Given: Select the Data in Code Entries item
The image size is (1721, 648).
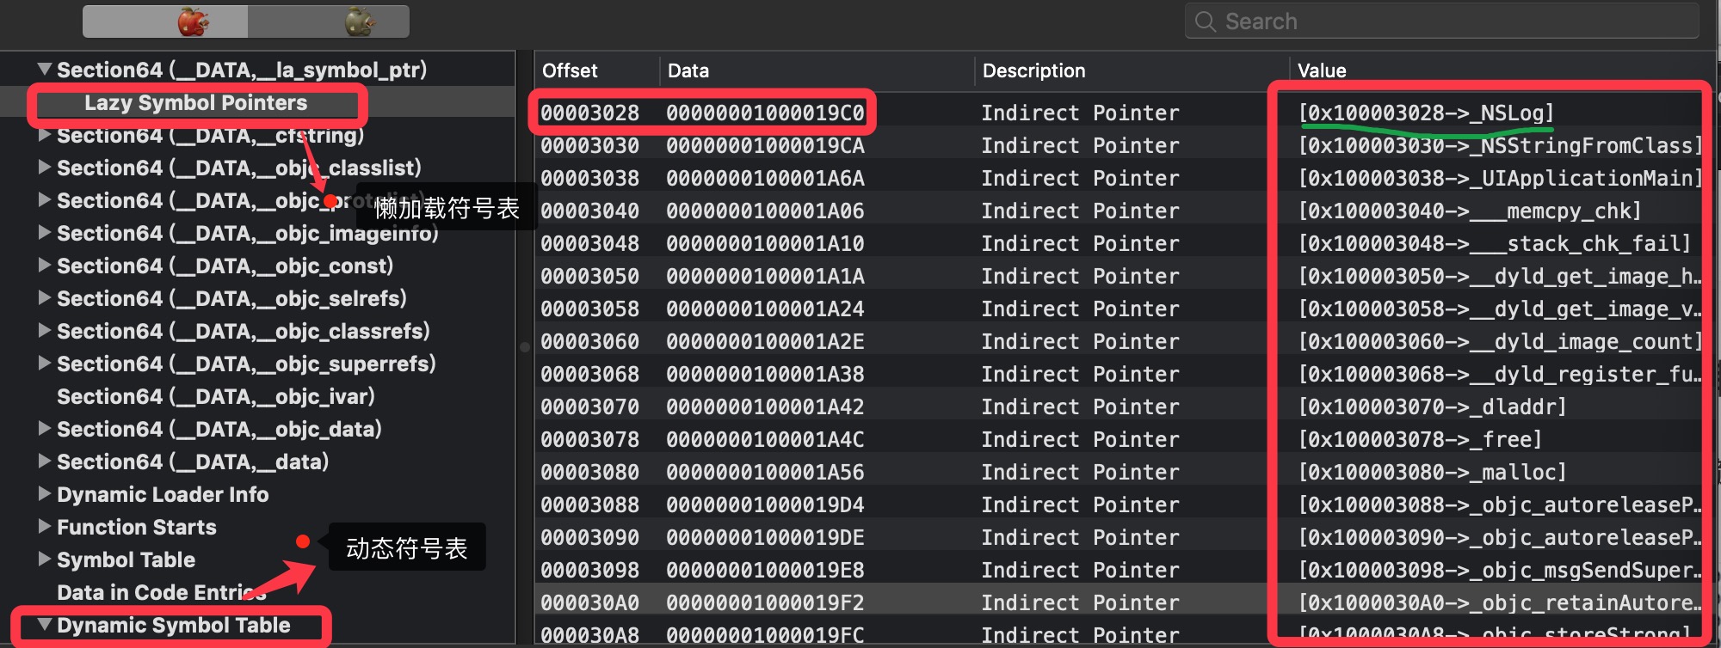Looking at the screenshot, I should click(x=161, y=592).
